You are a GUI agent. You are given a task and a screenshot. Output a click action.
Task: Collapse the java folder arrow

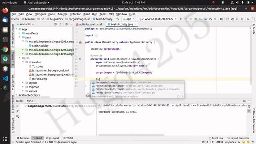(20, 37)
